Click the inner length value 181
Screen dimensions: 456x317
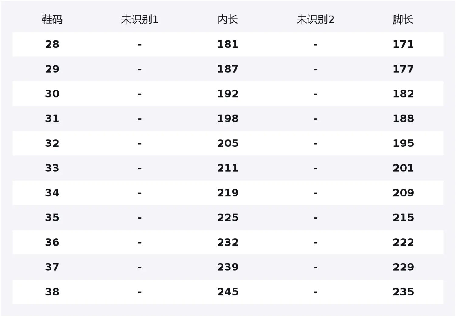228,44
